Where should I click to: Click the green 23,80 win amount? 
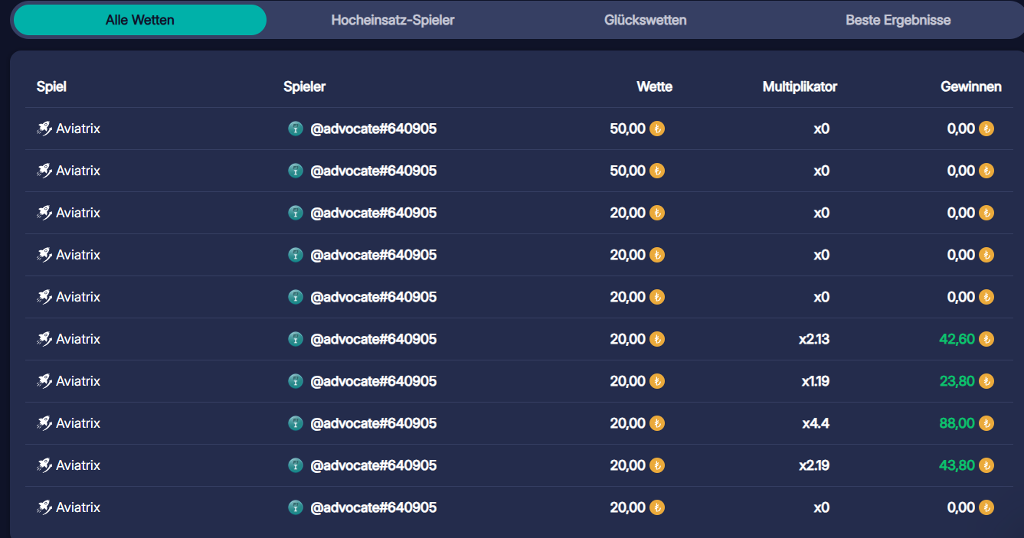pos(957,381)
